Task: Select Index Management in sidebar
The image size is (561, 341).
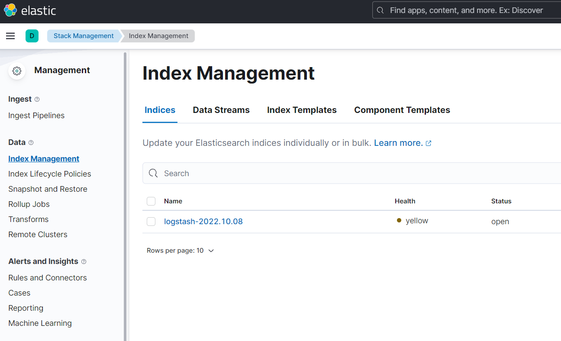Action: 44,159
